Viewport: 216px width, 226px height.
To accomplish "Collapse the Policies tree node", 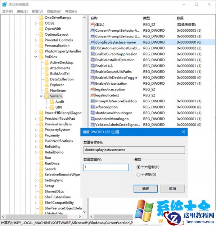I will point(36,57).
